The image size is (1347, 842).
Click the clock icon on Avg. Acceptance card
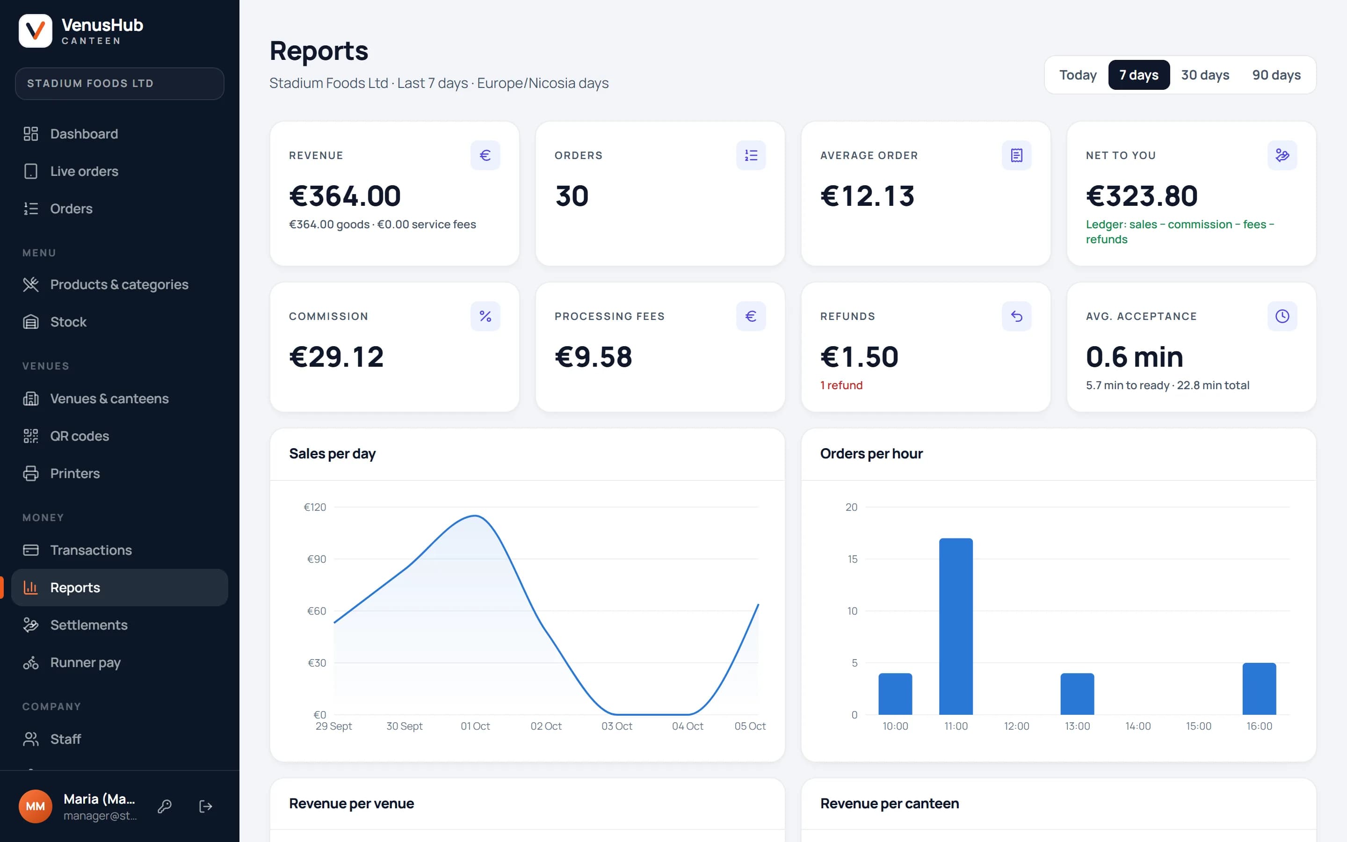1282,316
